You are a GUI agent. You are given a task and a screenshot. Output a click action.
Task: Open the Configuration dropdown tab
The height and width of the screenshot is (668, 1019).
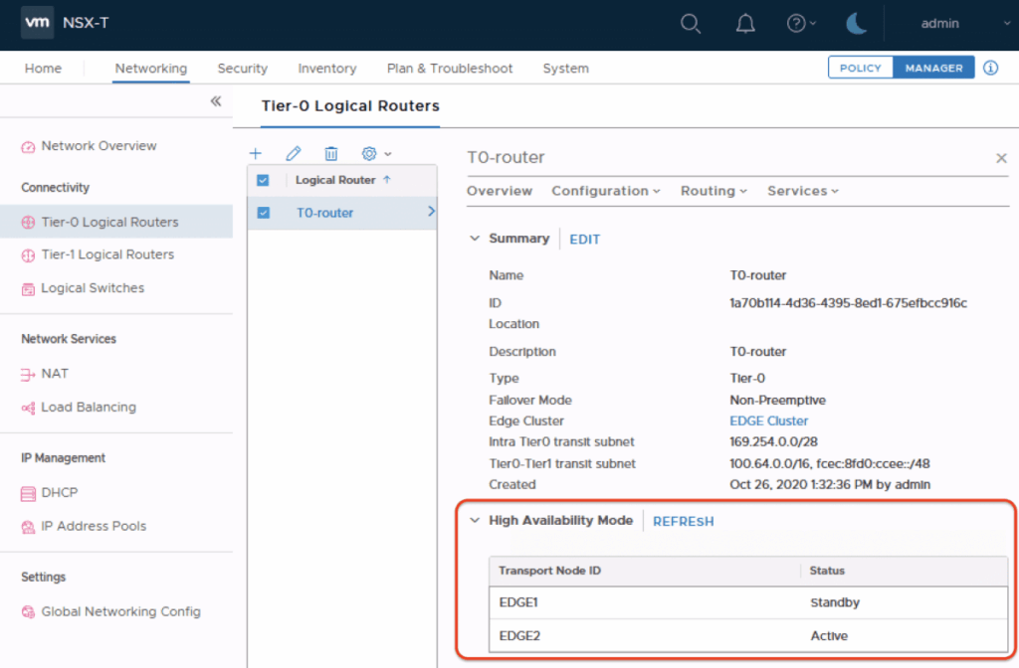(606, 191)
